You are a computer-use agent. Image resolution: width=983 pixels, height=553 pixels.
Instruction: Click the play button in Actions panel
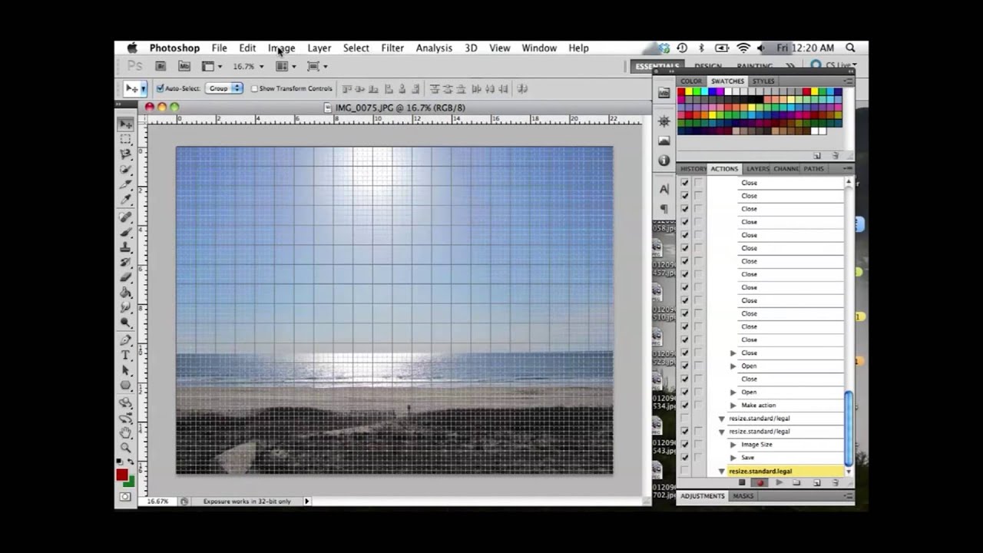(778, 483)
